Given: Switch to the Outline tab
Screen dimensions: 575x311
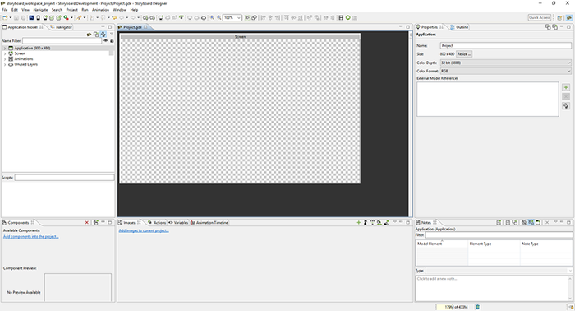Looking at the screenshot, I should [x=459, y=27].
